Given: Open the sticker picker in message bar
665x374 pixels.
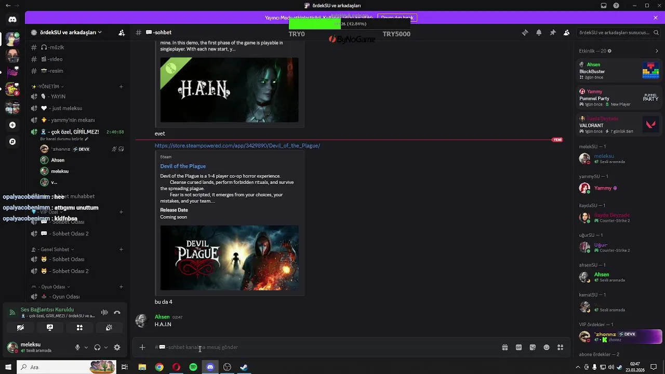Looking at the screenshot, I should coord(533,348).
